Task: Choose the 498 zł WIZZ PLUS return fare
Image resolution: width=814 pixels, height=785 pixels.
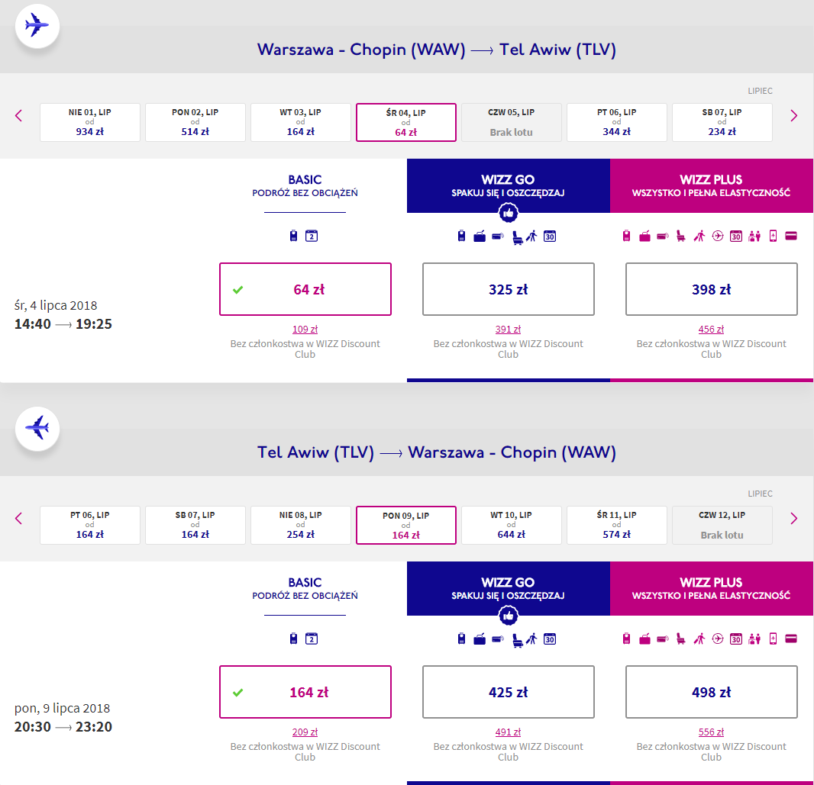Action: coord(712,692)
